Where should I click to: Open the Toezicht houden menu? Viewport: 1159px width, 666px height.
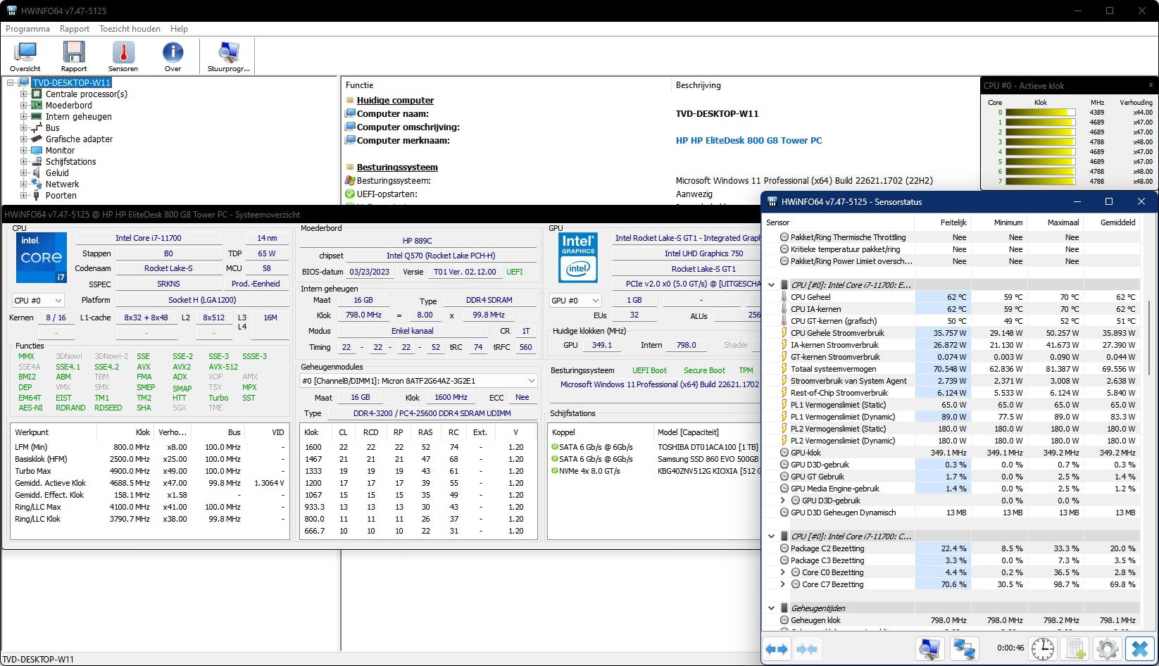pos(130,29)
